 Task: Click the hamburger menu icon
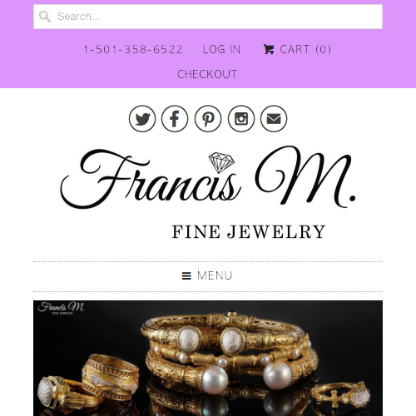(x=186, y=276)
